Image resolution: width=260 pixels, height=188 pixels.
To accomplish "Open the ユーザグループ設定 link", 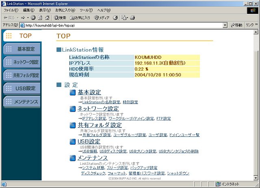I will click(130, 135).
